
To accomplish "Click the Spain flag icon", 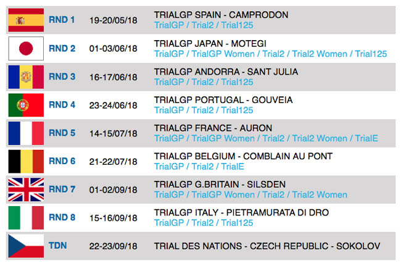I will pyautogui.click(x=26, y=20).
